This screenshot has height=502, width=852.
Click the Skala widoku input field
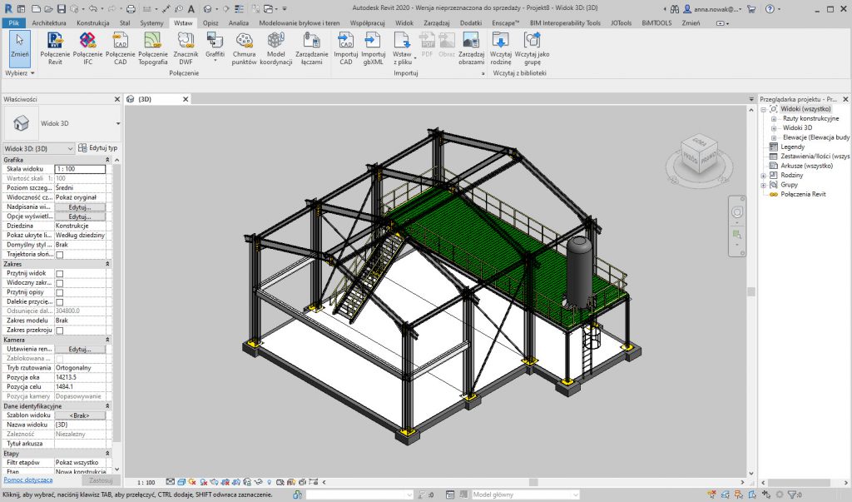(x=80, y=169)
